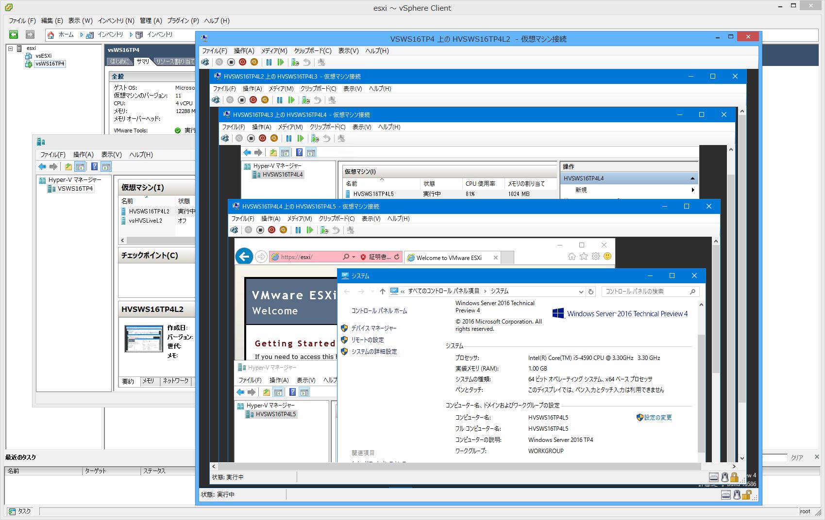Click 設定の変更 link next to computer name
Screen dimensions: 825x520
pyautogui.click(x=658, y=418)
